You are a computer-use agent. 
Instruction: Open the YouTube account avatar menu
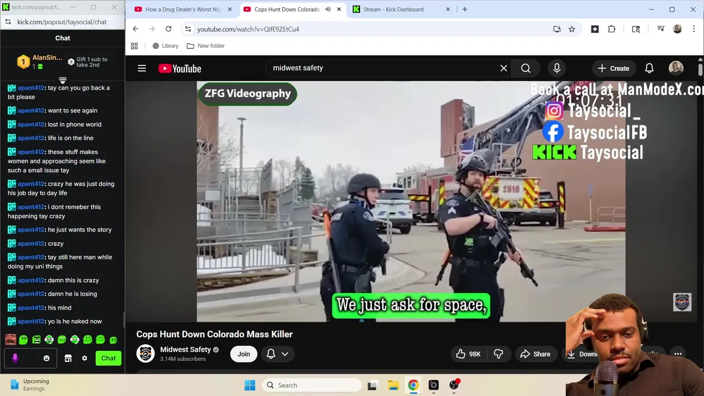pyautogui.click(x=676, y=68)
